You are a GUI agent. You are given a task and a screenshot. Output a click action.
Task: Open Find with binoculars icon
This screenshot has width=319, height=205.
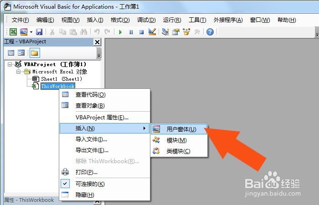tap(83, 32)
